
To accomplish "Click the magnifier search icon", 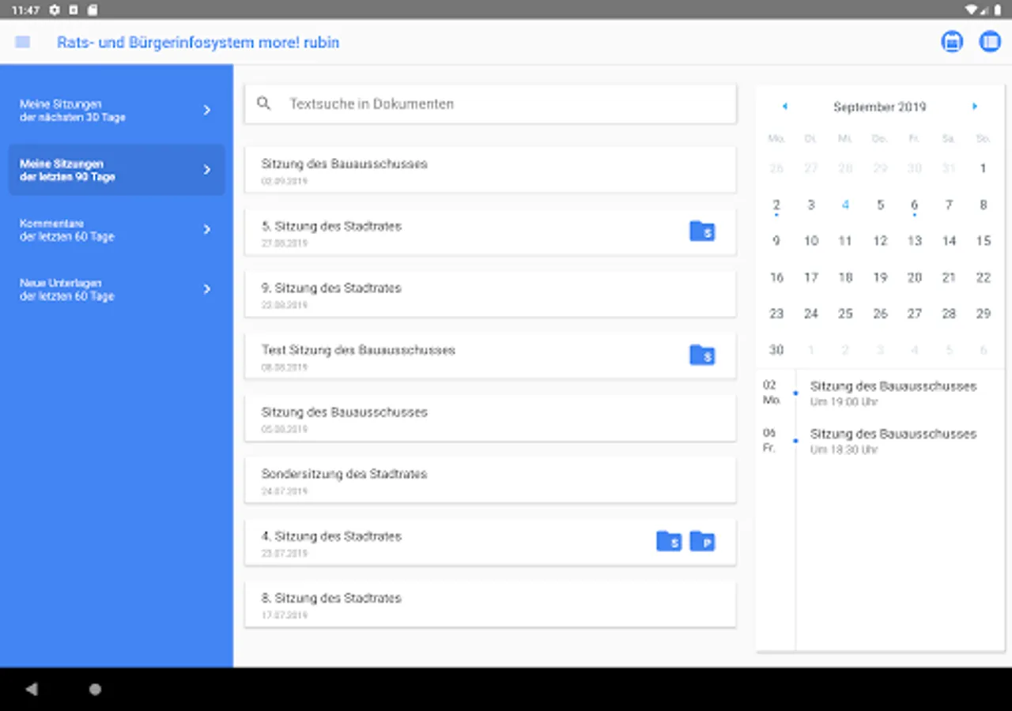I will point(264,103).
